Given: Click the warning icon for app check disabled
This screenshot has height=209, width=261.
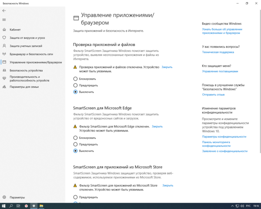Looking at the screenshot, I should click(75, 67).
